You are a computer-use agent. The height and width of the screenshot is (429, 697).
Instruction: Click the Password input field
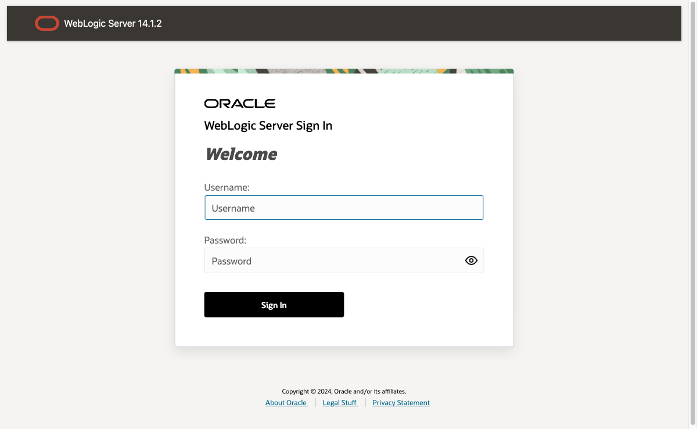[x=344, y=260]
